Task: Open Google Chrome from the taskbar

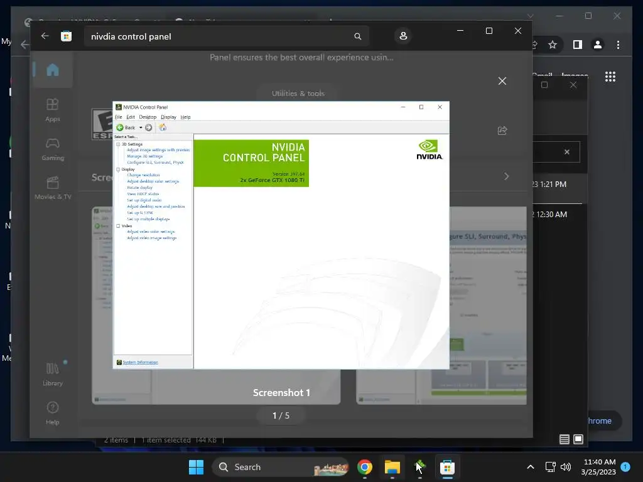Action: click(x=365, y=467)
